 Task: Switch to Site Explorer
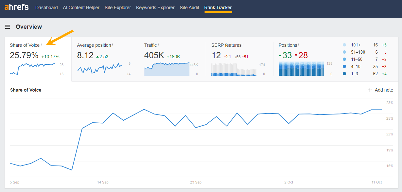click(x=117, y=7)
